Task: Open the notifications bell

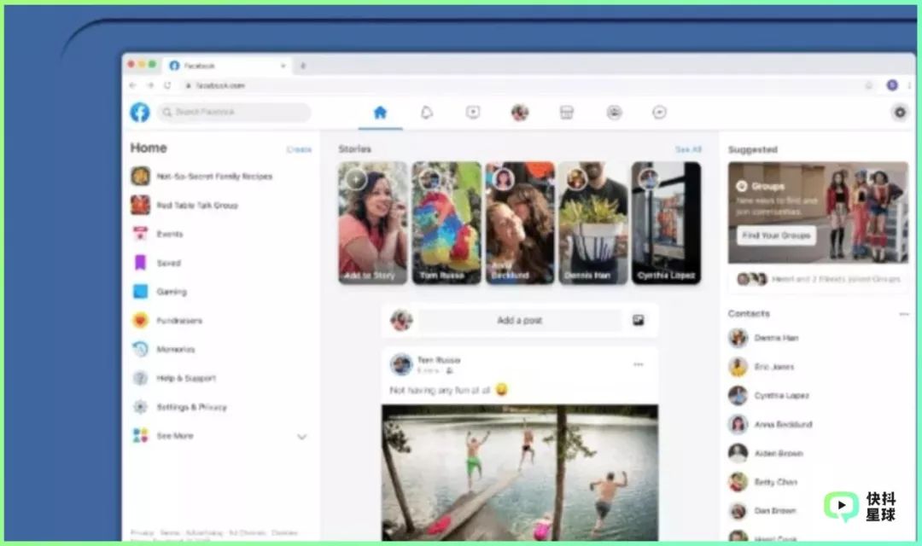Action: point(427,113)
